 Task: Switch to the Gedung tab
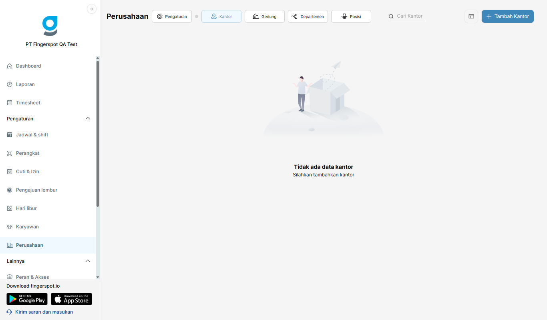click(265, 16)
